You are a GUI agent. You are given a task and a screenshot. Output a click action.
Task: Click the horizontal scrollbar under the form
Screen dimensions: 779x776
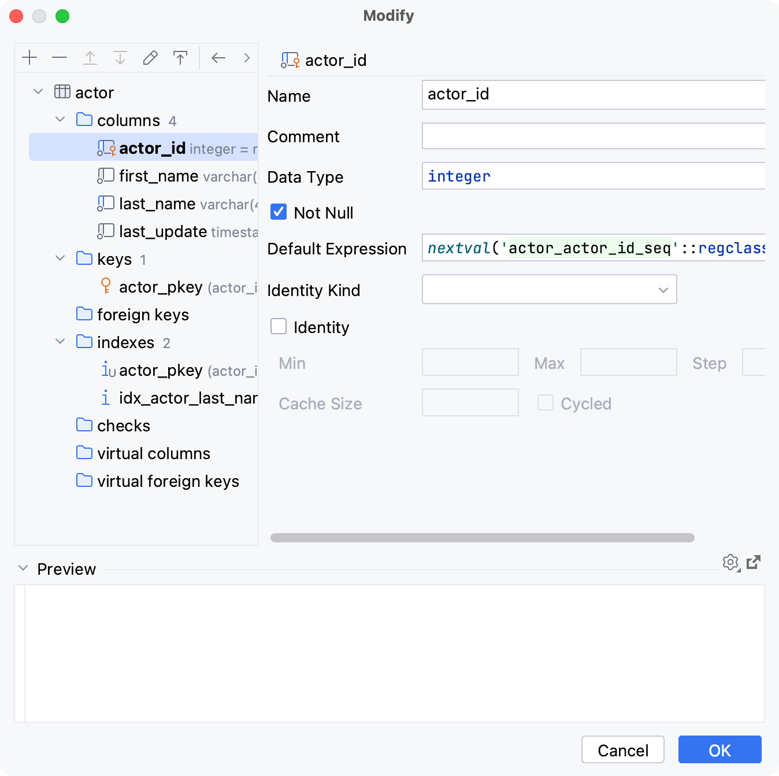click(482, 538)
